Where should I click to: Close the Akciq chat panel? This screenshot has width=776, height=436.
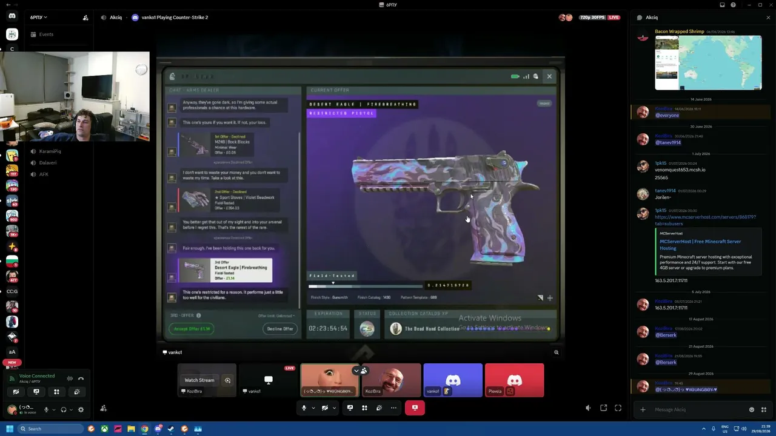(x=768, y=18)
